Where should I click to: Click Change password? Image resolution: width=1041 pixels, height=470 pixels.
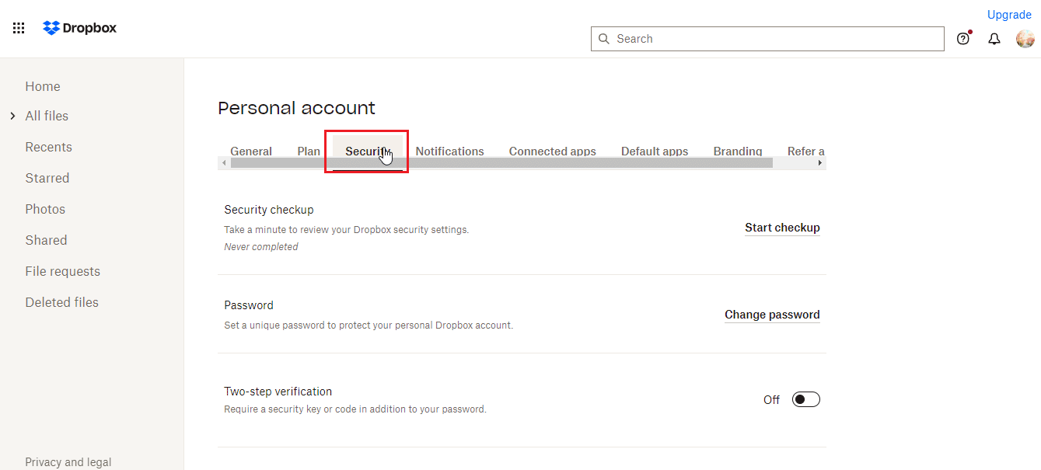coord(772,315)
